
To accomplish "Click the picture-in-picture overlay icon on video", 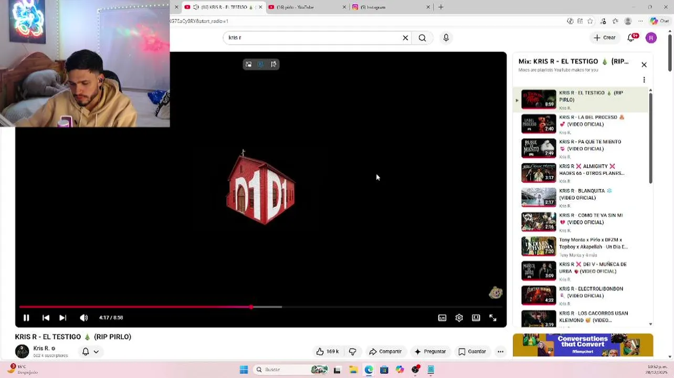I will (248, 65).
